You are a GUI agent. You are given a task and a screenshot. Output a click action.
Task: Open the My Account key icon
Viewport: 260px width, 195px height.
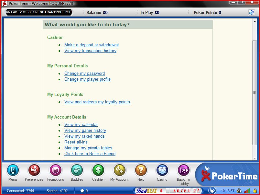[x=119, y=170]
